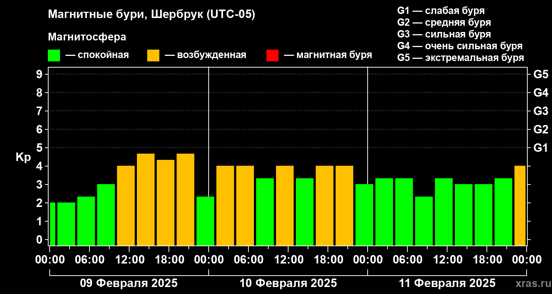Click the green 06:00 bar on 09 February

[86, 221]
